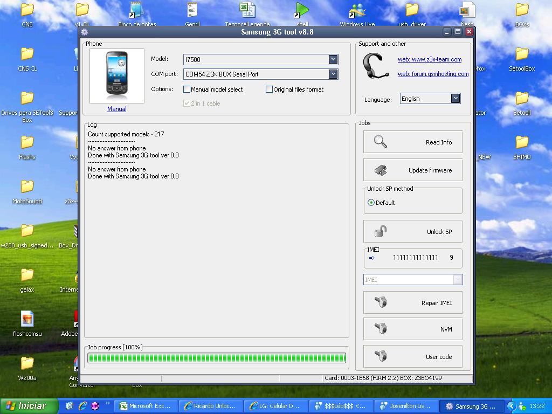This screenshot has width=552, height=414.
Task: Select the W200a desktop folder
Action: (27, 369)
